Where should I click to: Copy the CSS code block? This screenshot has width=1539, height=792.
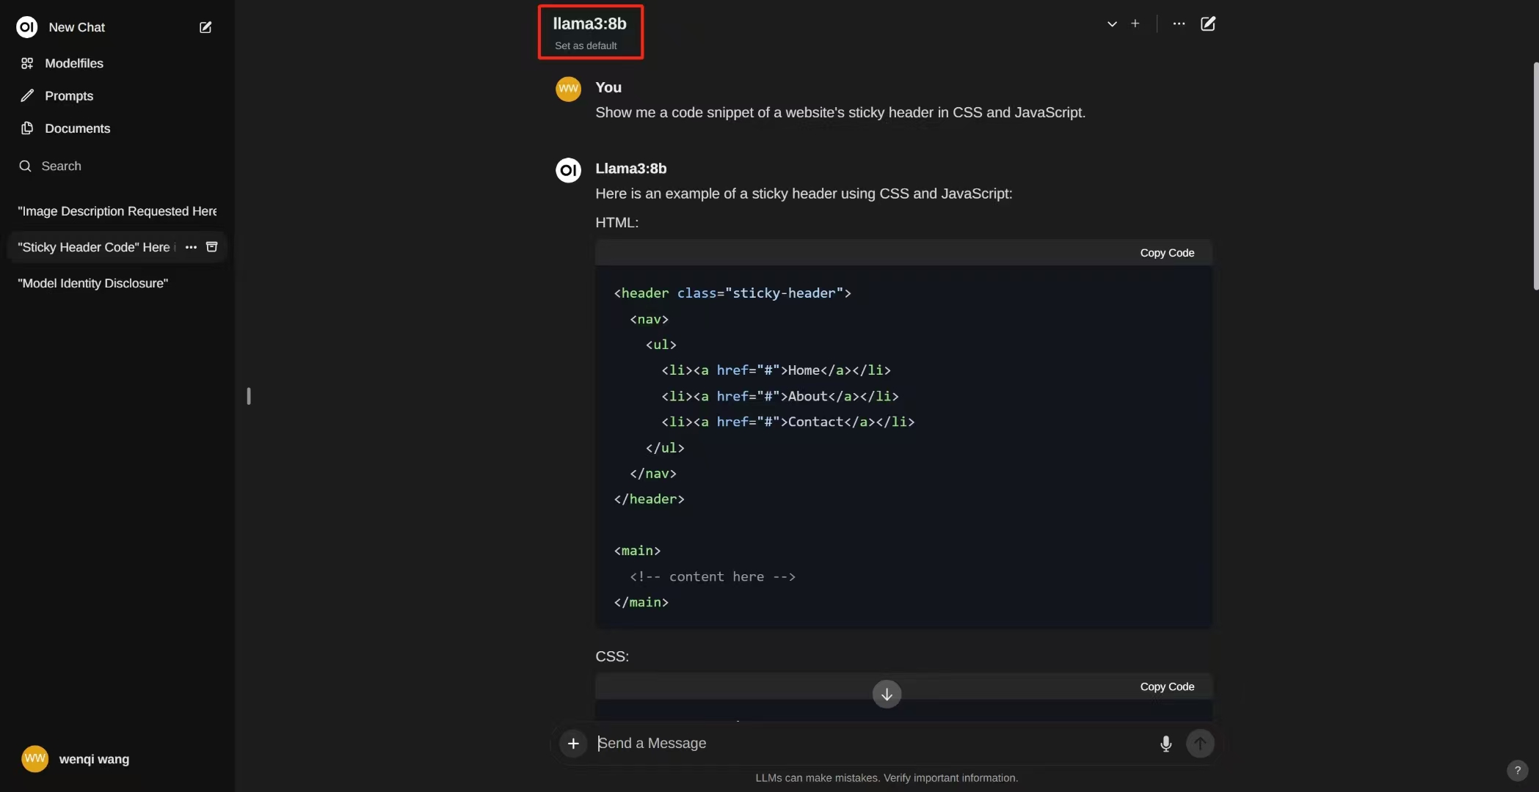pyautogui.click(x=1167, y=687)
